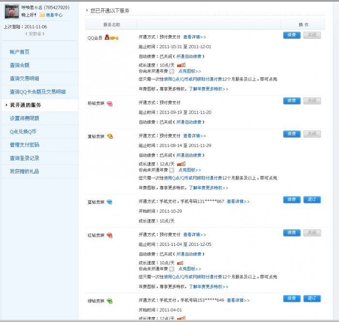Click 红钻贵族 growth speed bar icon
This screenshot has height=322, width=339.
[x=180, y=263]
